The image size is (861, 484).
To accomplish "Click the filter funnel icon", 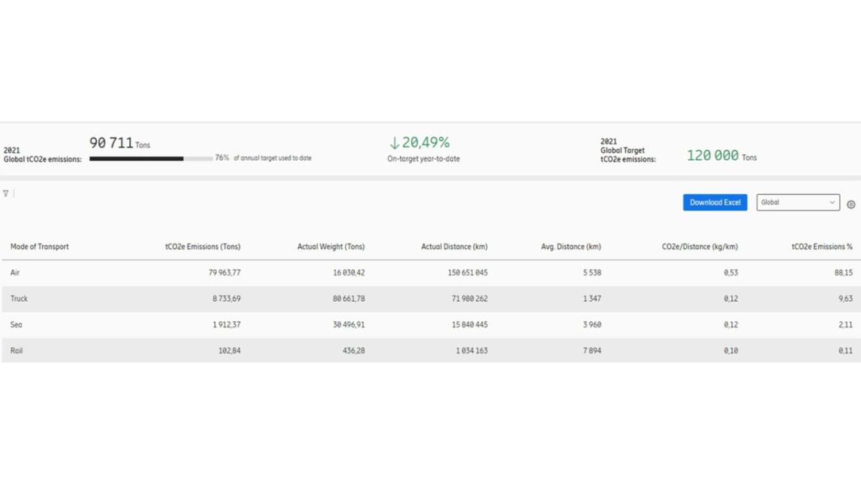I will click(x=6, y=194).
